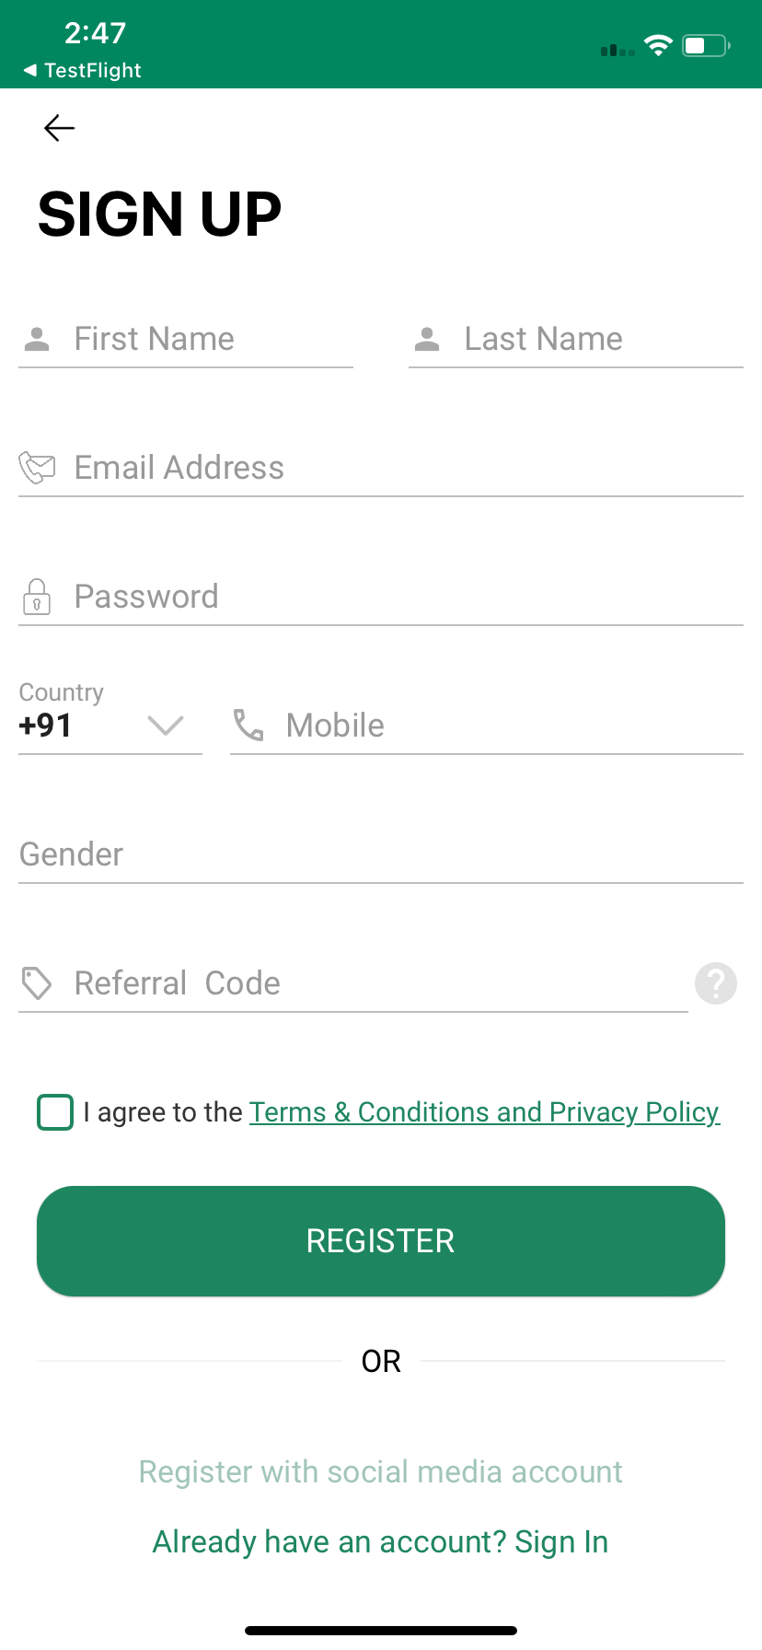
Task: Choose Register with social media account
Action: click(x=381, y=1471)
